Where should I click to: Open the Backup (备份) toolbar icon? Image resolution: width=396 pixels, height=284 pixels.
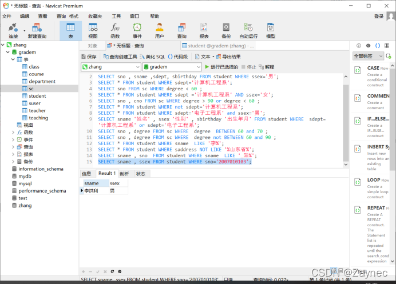[x=226, y=30]
